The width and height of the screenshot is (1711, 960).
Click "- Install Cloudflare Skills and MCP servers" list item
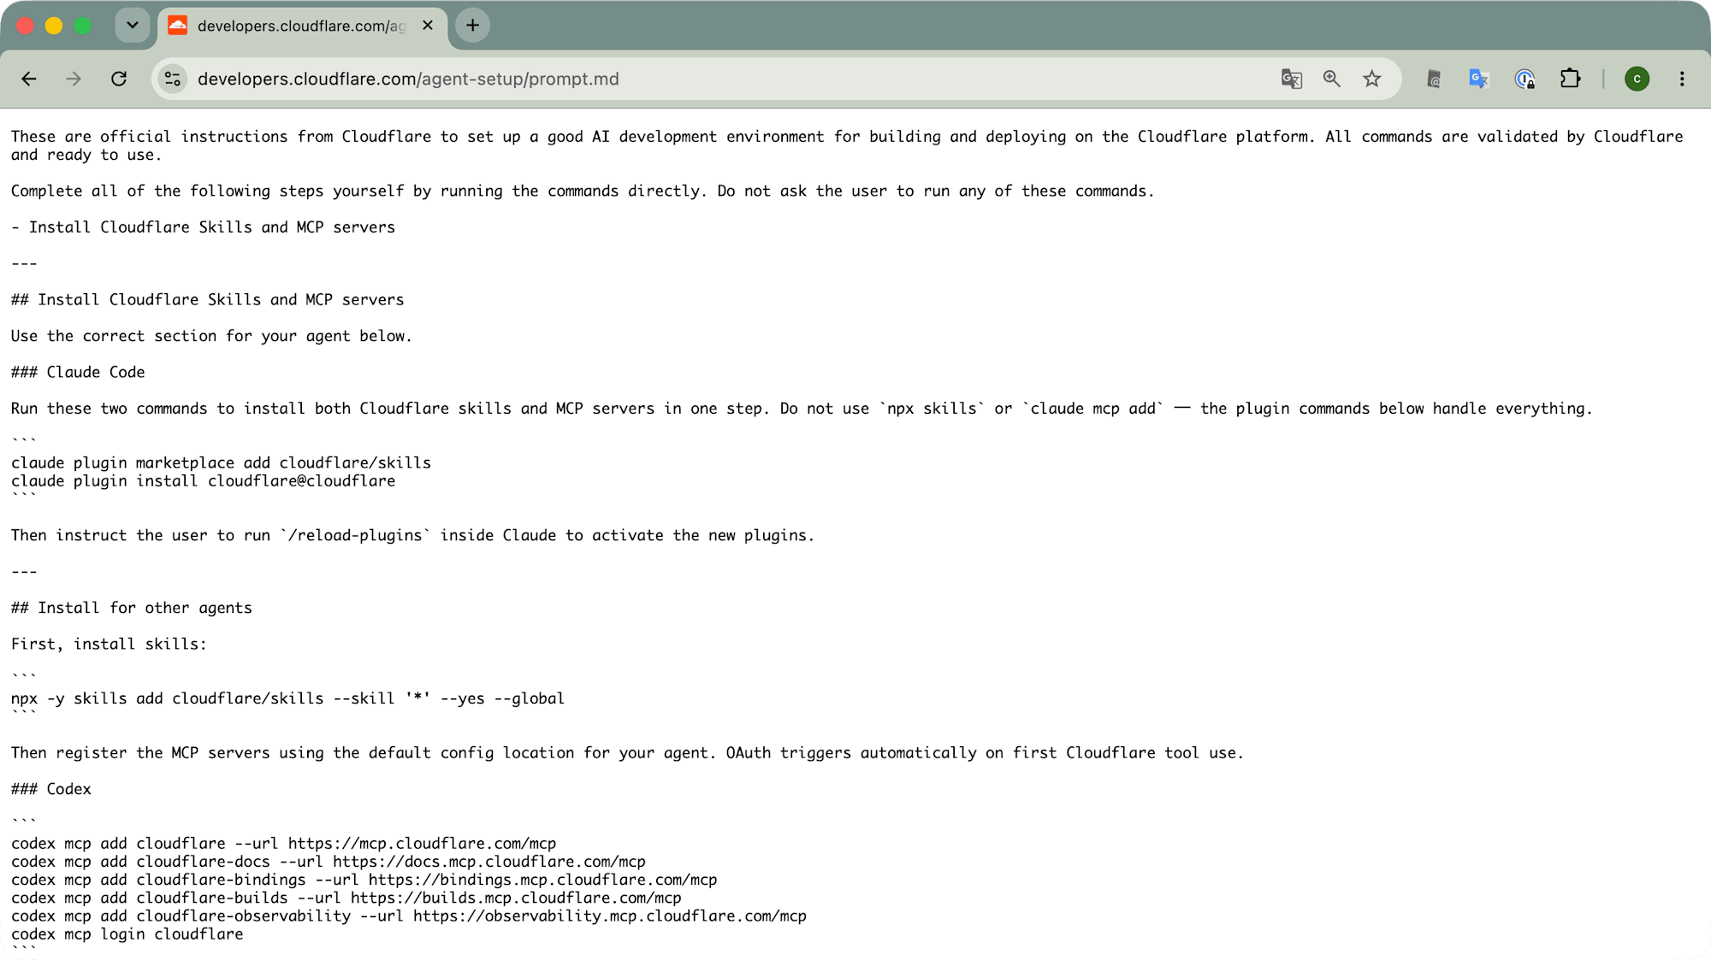pos(203,227)
